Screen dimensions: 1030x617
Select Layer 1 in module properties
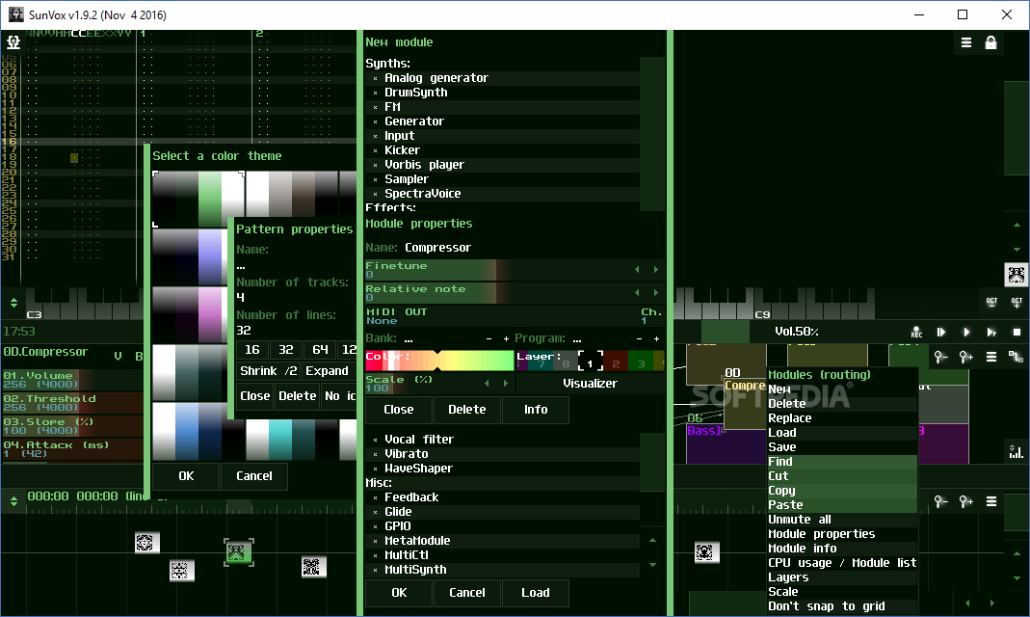point(590,362)
